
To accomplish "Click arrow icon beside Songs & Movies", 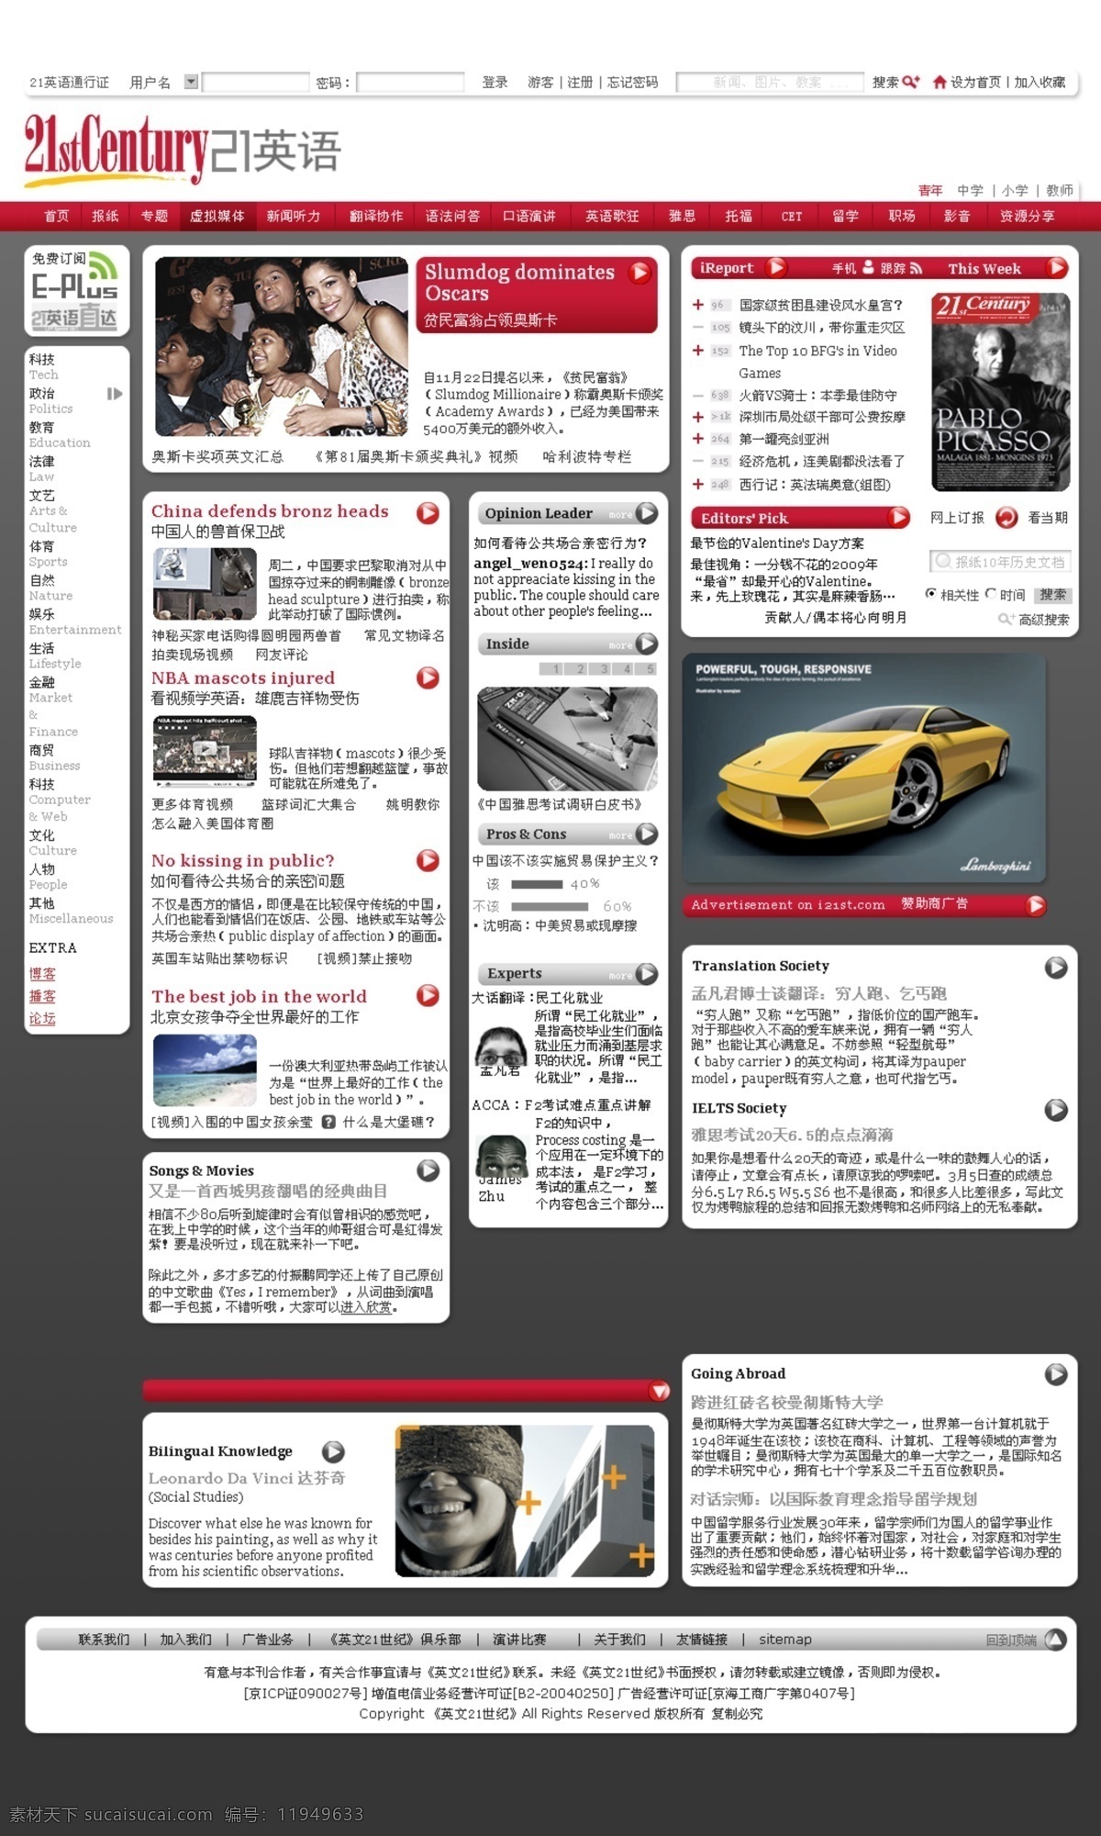I will pyautogui.click(x=428, y=1170).
